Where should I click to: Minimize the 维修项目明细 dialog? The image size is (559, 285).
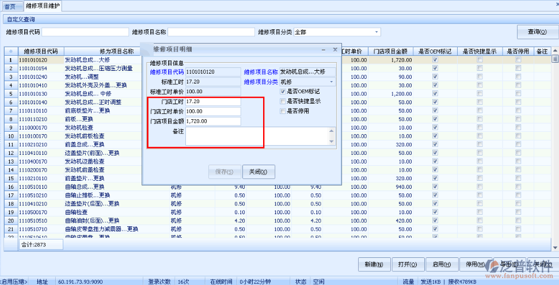tap(325, 50)
